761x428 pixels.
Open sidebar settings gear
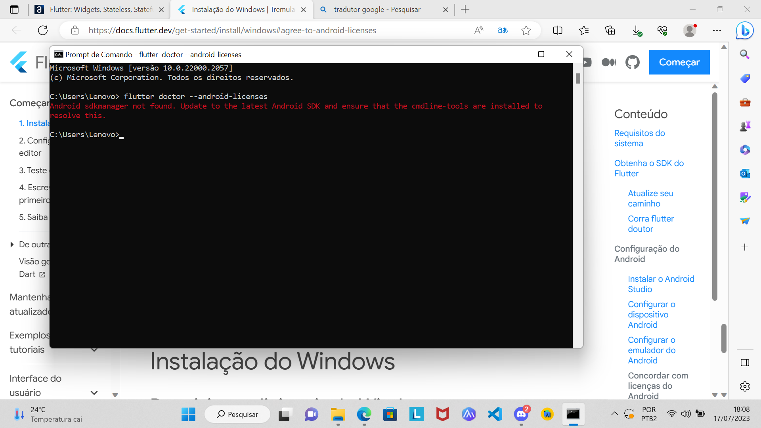tap(745, 386)
